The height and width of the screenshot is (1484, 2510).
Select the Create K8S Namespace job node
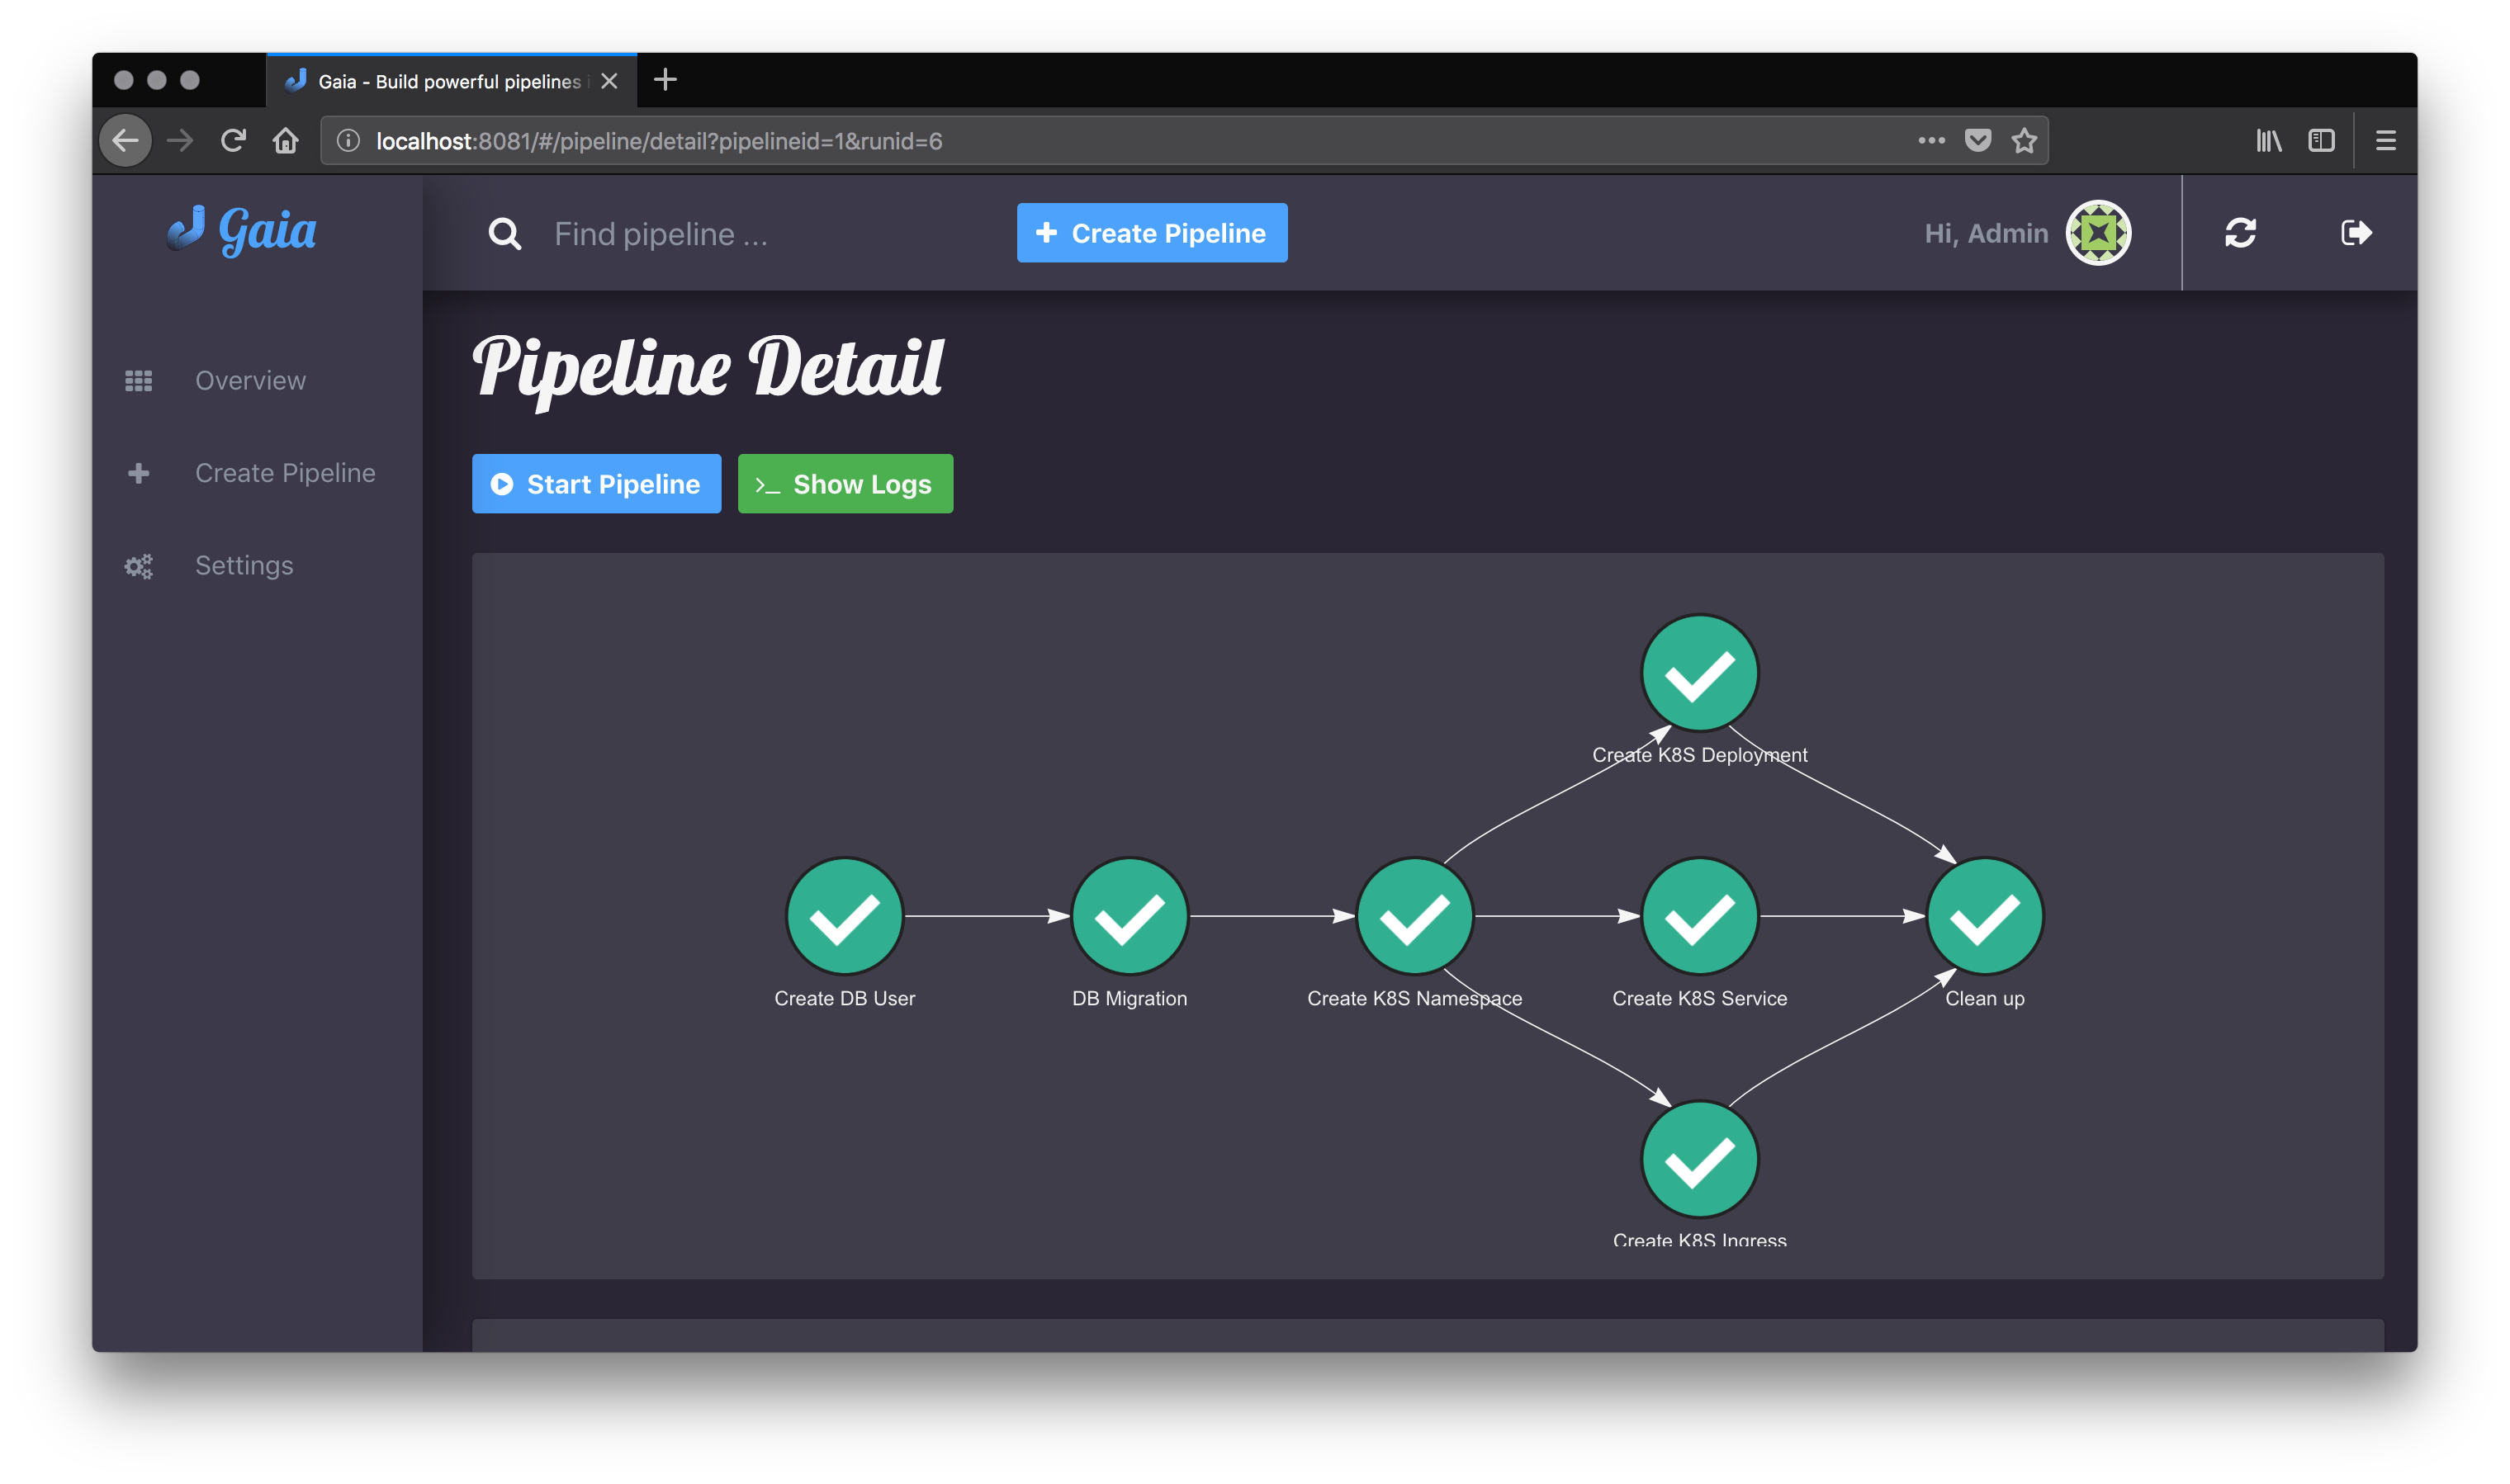tap(1414, 916)
